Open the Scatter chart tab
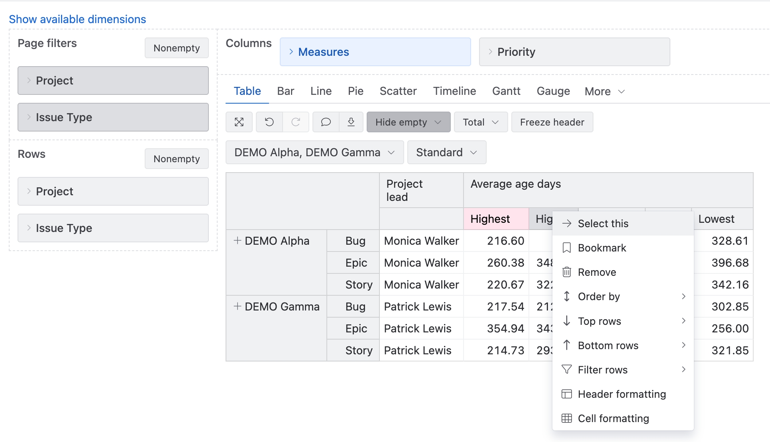This screenshot has height=442, width=770. point(398,91)
